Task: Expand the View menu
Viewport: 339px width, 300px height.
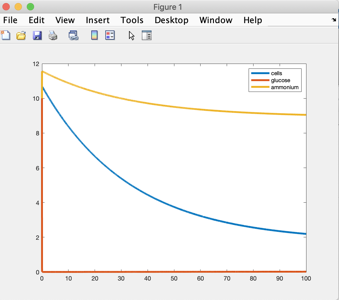Action: point(65,20)
